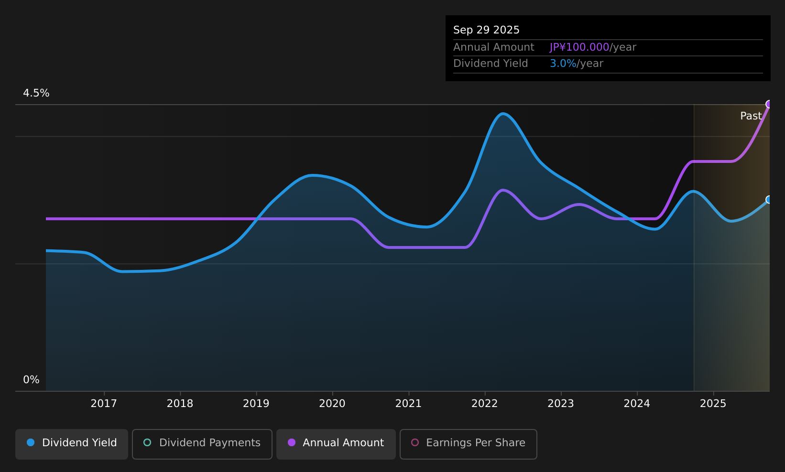The image size is (785, 472).
Task: Toggle the Earnings Per Share series visibility
Action: tap(468, 444)
